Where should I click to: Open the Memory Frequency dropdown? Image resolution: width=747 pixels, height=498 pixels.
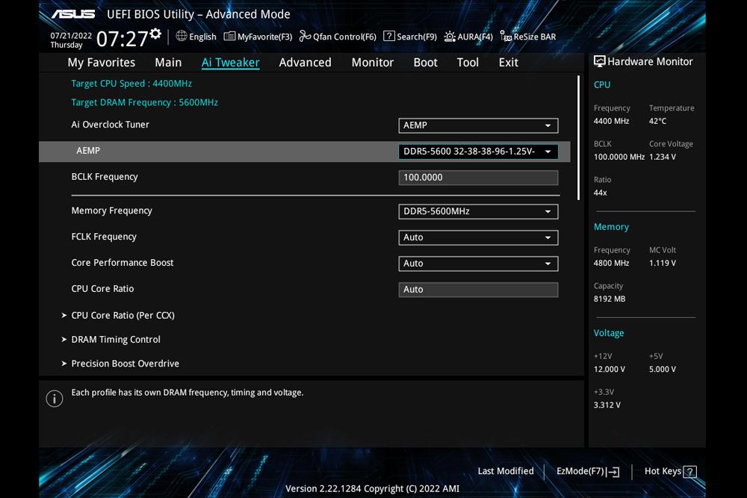tap(478, 211)
